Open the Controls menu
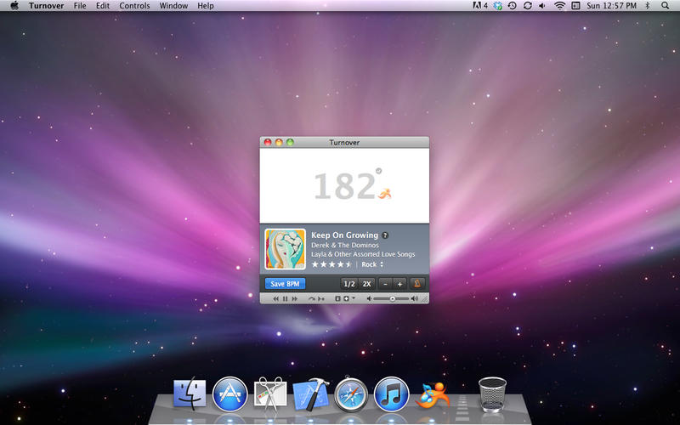Screen dimensions: 680x425 (134, 6)
